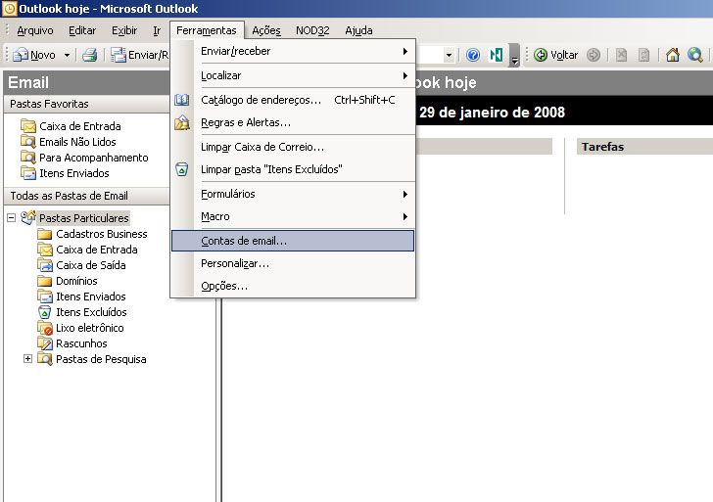Choose Regras e Alertas menu entry
The height and width of the screenshot is (502, 713).
click(x=293, y=122)
